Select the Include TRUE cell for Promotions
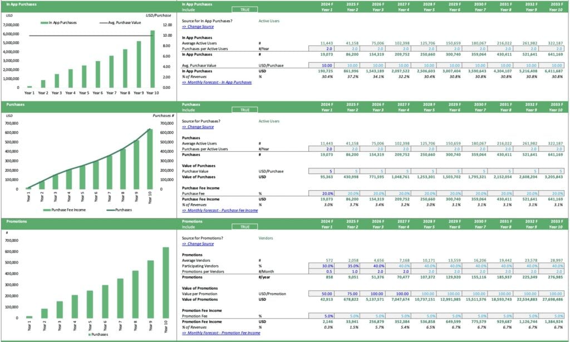The image size is (570, 342). coord(245,227)
